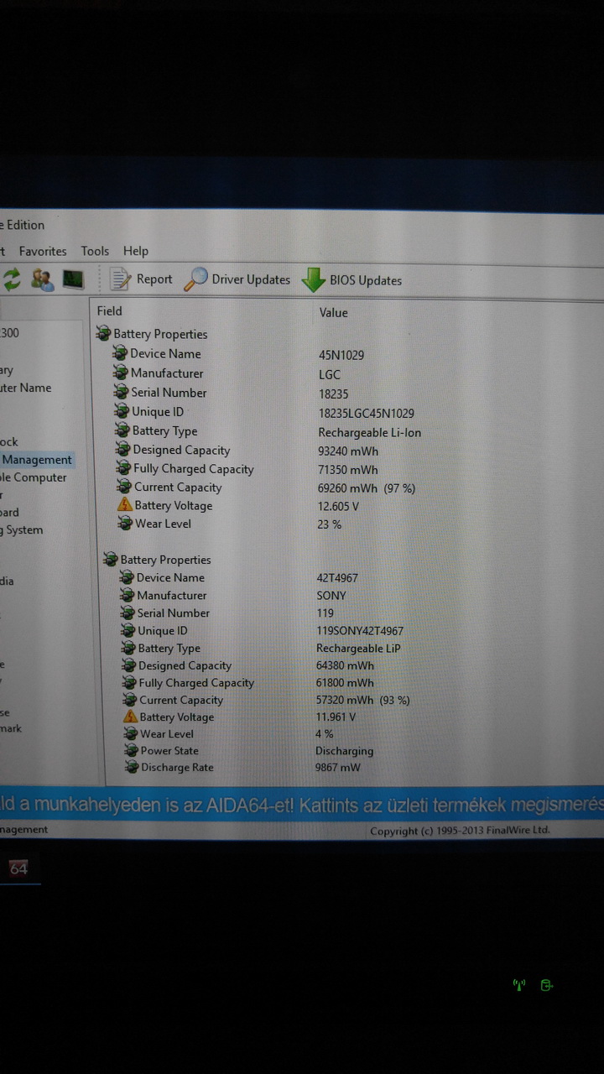Select the 64380 mWh value

(346, 666)
